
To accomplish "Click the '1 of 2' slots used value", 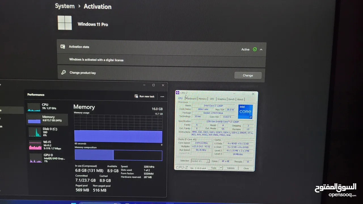I will pos(147,170).
